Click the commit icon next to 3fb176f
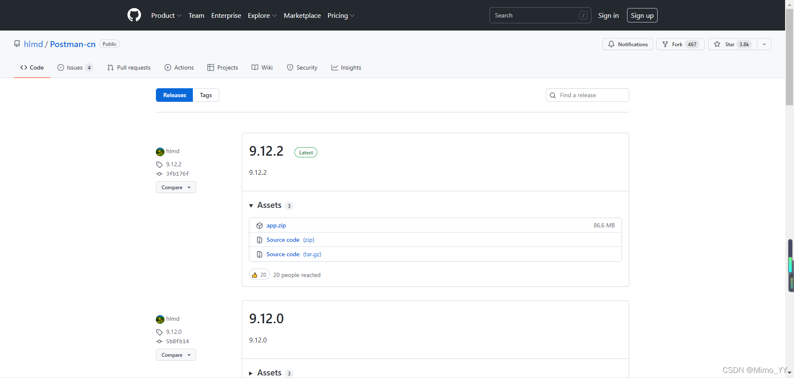The width and height of the screenshot is (794, 378). [159, 174]
